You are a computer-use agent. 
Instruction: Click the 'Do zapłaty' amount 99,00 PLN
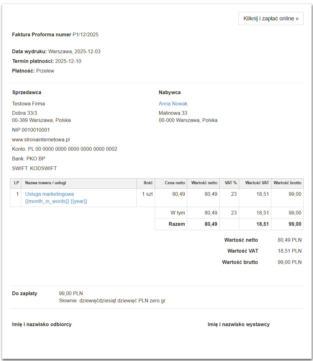point(71,293)
